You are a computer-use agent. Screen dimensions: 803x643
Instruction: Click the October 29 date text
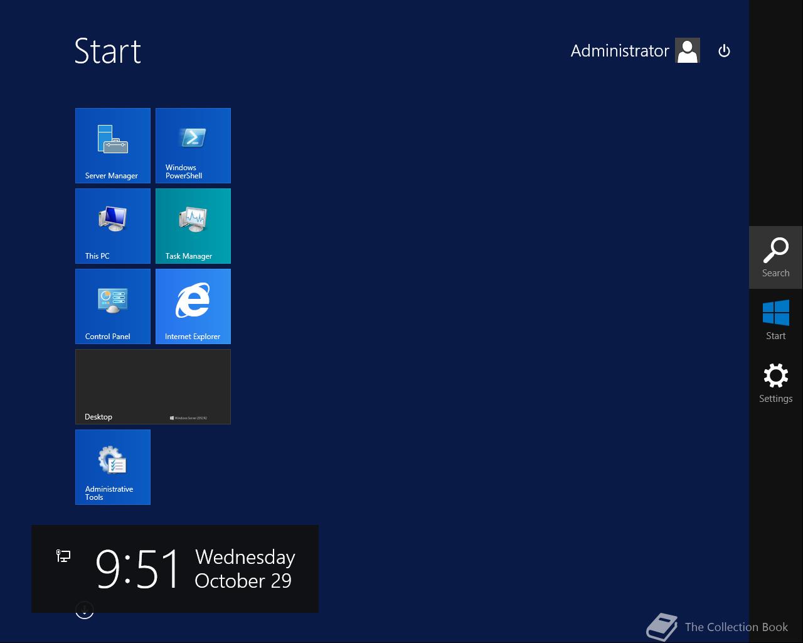click(243, 581)
